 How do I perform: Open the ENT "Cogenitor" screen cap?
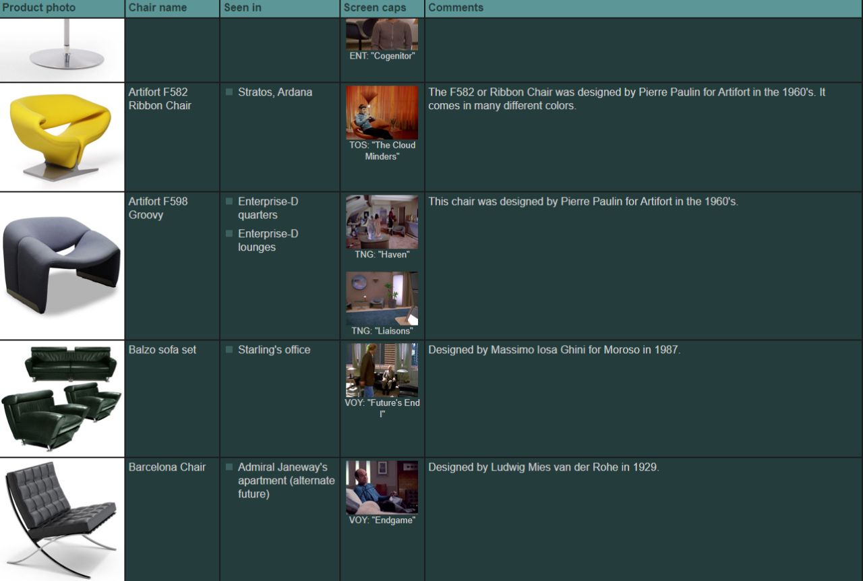point(382,34)
